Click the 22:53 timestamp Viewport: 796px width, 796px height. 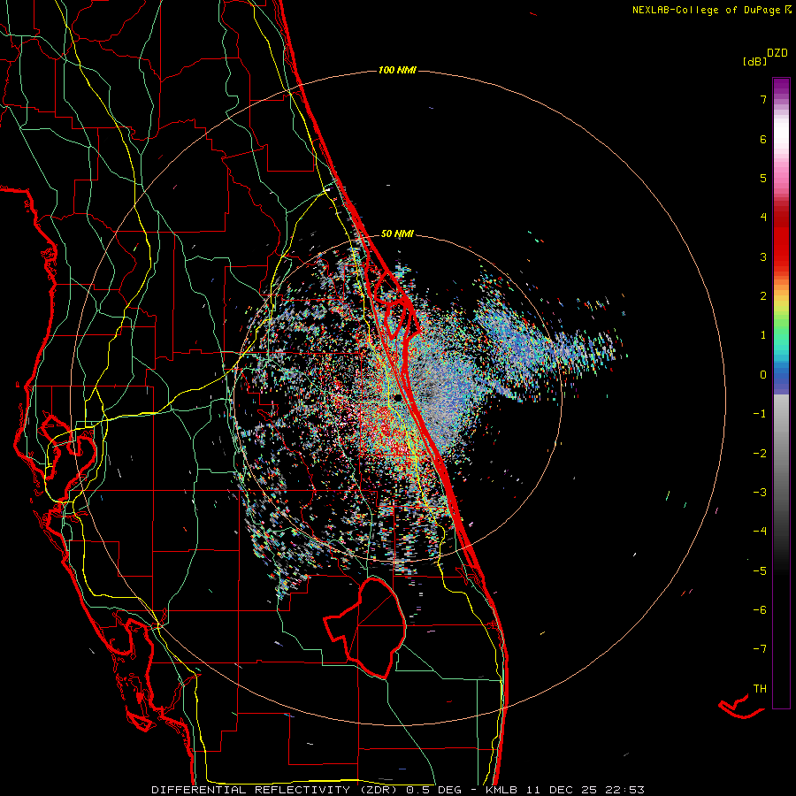pyautogui.click(x=624, y=790)
